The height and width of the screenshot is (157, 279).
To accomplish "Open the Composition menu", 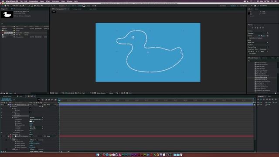I will [x=34, y=1].
